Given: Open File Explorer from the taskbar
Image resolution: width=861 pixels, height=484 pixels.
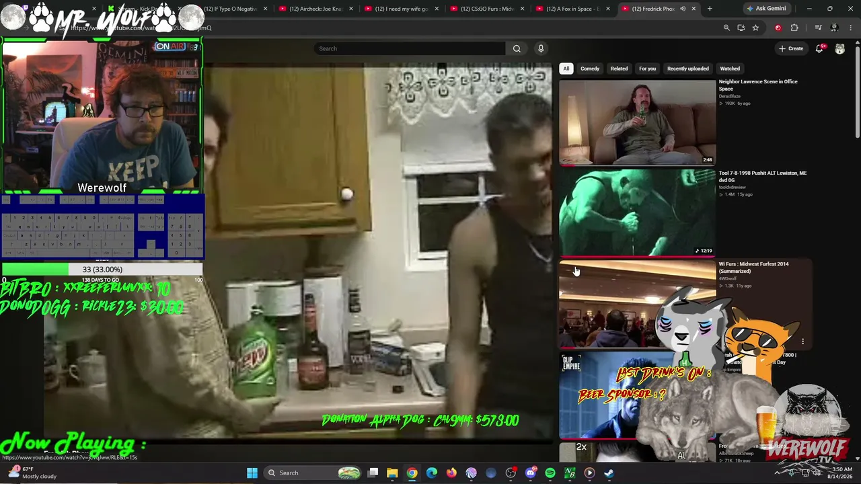Looking at the screenshot, I should (392, 473).
